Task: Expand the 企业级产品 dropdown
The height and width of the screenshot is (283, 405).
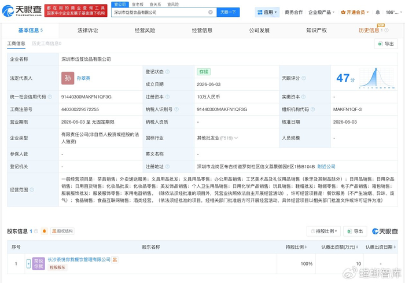Action: pyautogui.click(x=321, y=12)
